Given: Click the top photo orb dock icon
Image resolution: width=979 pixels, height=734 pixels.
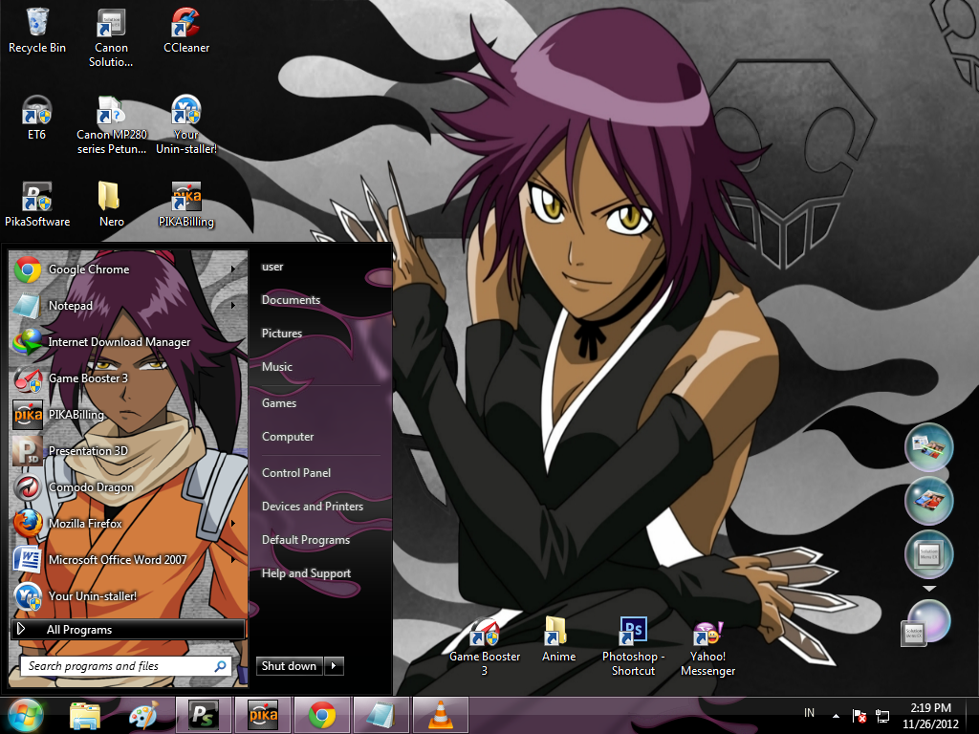Looking at the screenshot, I should pos(929,447).
